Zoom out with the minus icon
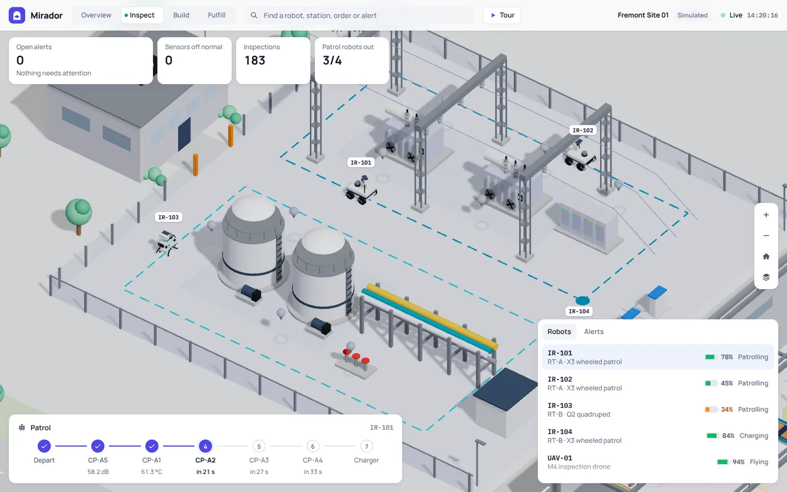 (x=766, y=236)
